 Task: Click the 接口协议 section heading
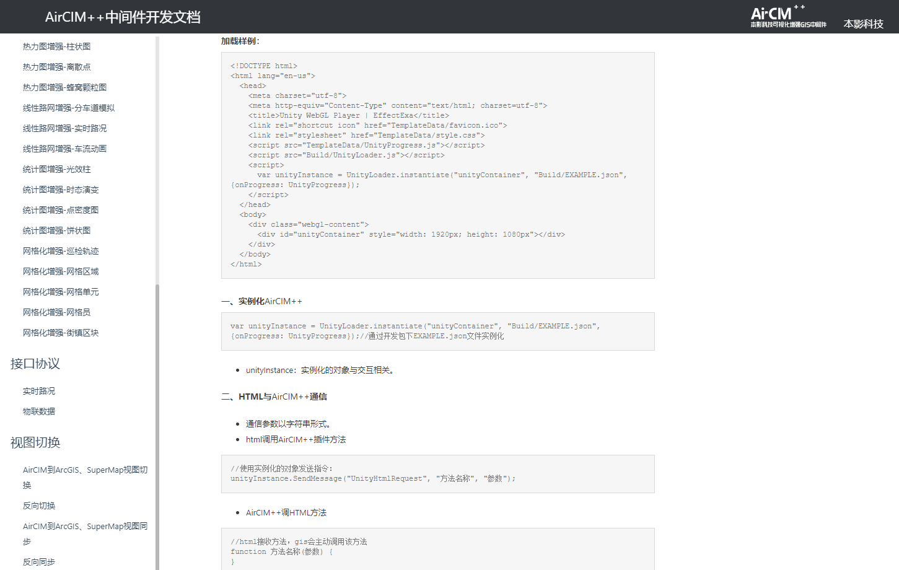click(35, 364)
